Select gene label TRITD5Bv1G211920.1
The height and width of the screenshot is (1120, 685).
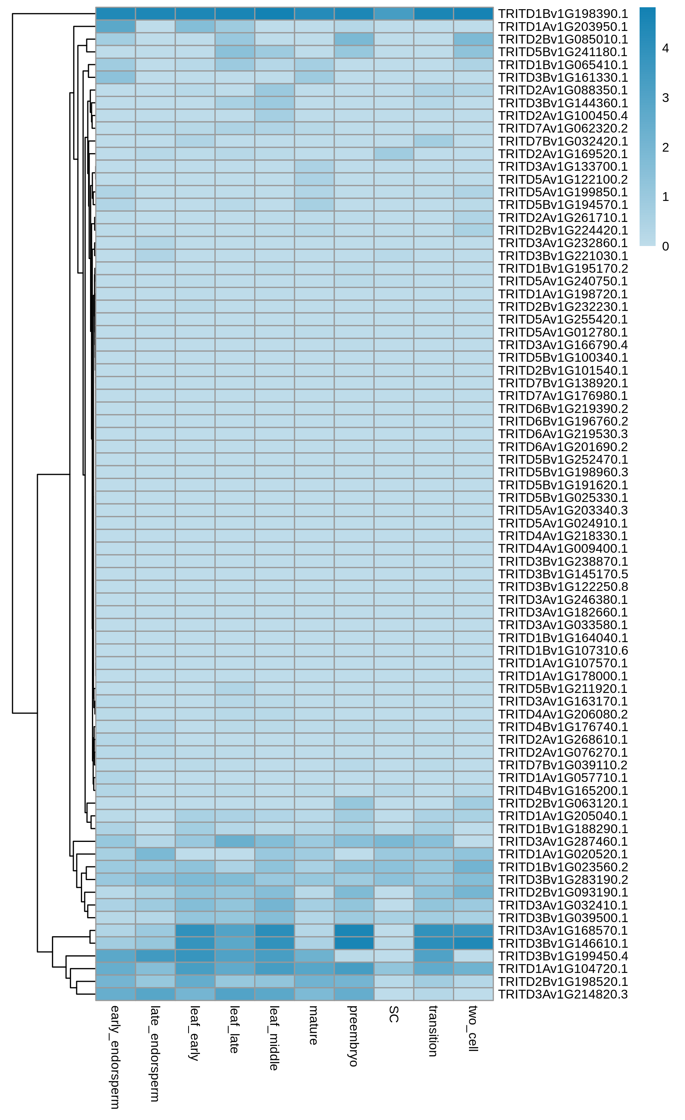tap(563, 689)
